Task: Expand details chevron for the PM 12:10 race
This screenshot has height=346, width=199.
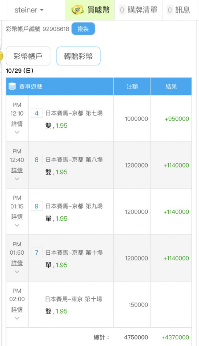Action: click(17, 133)
